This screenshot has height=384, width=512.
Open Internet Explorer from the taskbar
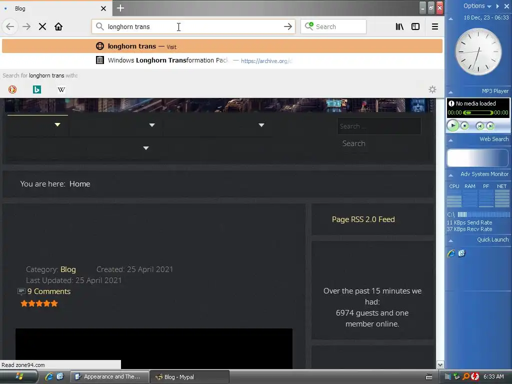[49, 376]
